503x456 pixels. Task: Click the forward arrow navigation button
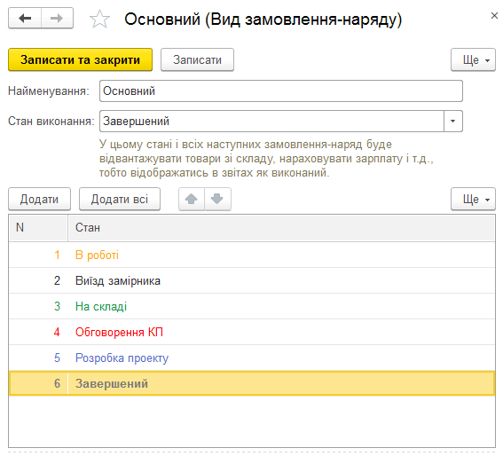[57, 19]
